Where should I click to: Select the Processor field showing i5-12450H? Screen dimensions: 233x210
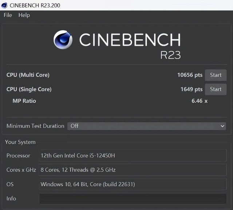point(133,156)
